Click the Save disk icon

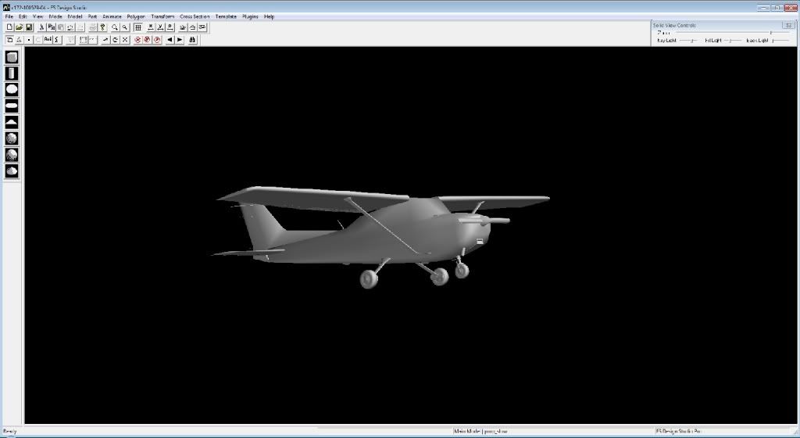[x=29, y=27]
